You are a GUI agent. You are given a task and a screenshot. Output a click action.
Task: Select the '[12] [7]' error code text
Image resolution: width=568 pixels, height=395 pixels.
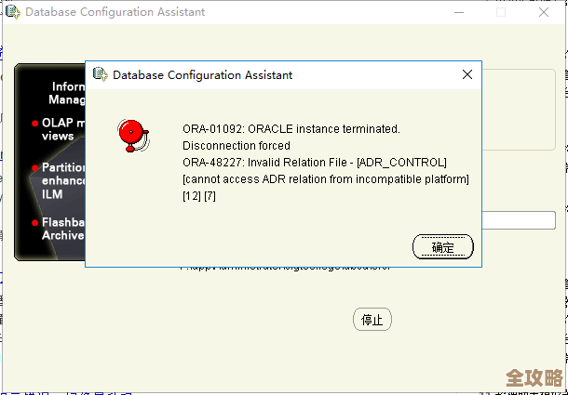[x=199, y=196]
